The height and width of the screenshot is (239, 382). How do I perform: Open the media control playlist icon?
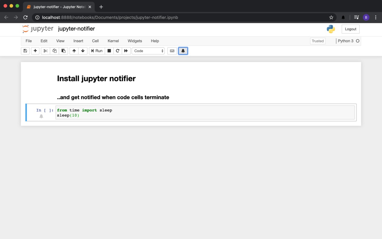356,17
